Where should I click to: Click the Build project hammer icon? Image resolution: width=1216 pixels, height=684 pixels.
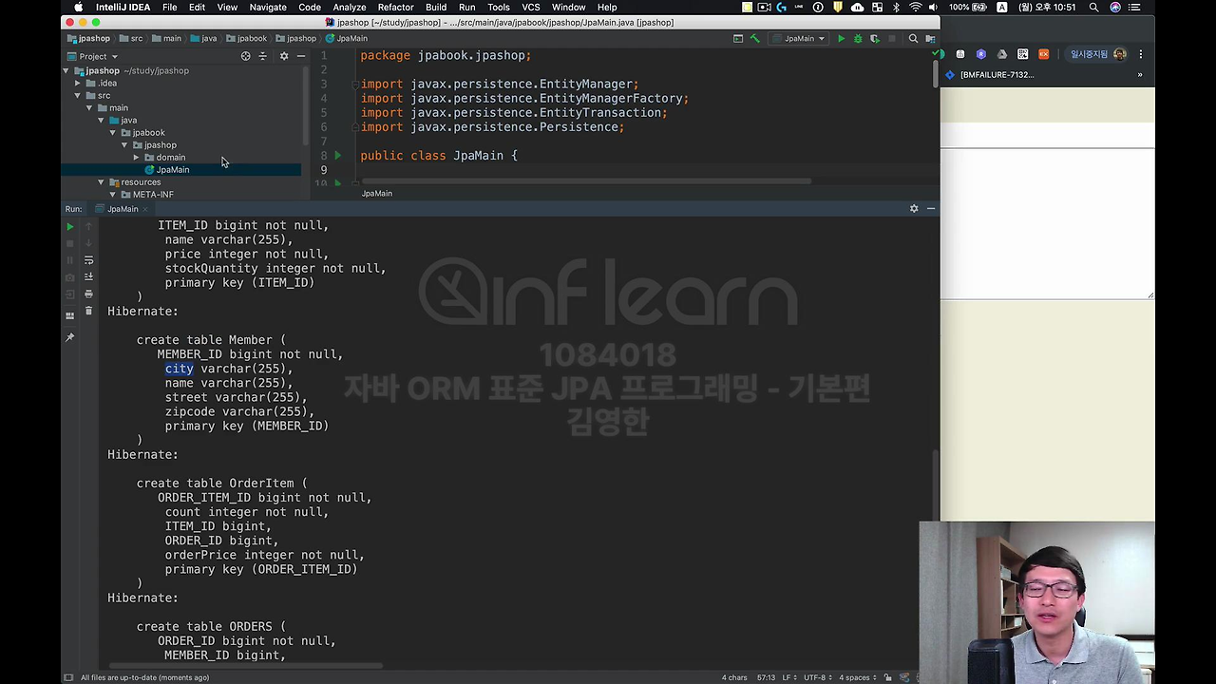click(755, 39)
